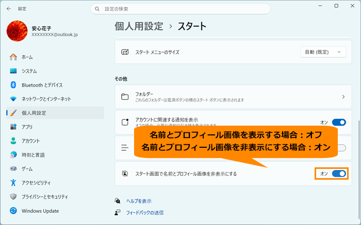Open the フォルダー settings row
This screenshot has height=225, width=361.
[x=233, y=97]
